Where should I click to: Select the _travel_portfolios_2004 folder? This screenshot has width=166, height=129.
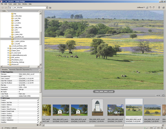point(19,46)
